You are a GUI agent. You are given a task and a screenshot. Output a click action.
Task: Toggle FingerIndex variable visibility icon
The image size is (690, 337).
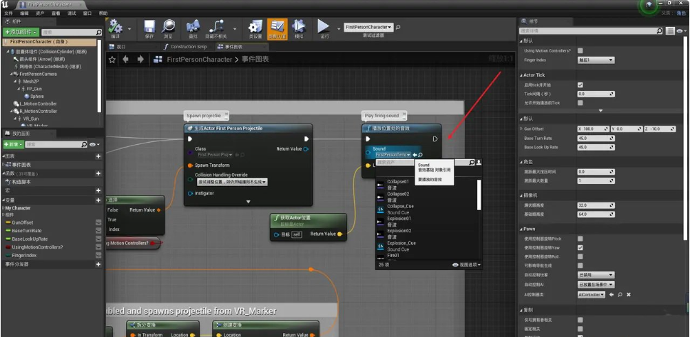click(98, 256)
